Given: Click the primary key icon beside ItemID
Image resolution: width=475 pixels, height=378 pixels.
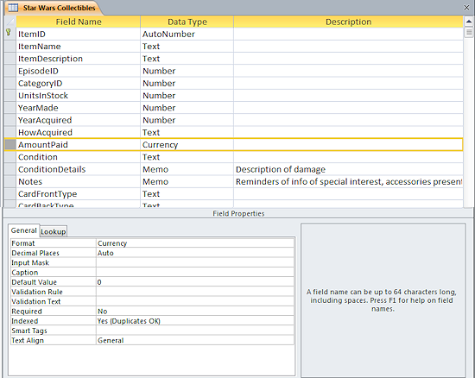Looking at the screenshot, I should [9, 33].
